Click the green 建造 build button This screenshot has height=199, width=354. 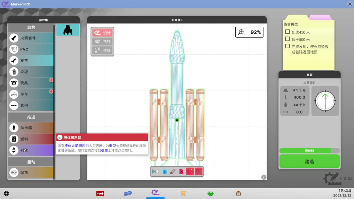point(309,161)
